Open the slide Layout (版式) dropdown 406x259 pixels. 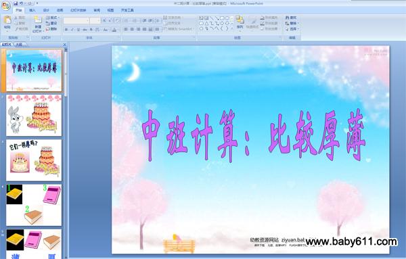[x=52, y=18]
